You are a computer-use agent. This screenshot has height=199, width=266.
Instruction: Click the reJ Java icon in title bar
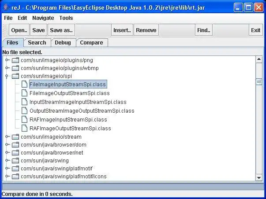point(6,7)
